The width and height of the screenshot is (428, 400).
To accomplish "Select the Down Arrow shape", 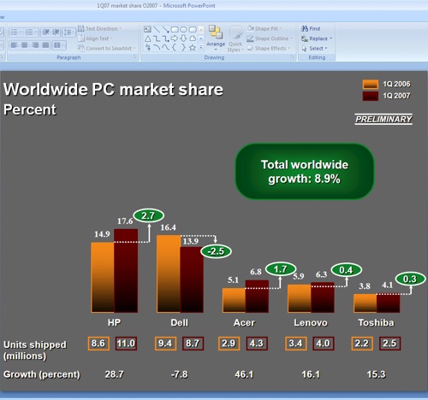I will (183, 38).
